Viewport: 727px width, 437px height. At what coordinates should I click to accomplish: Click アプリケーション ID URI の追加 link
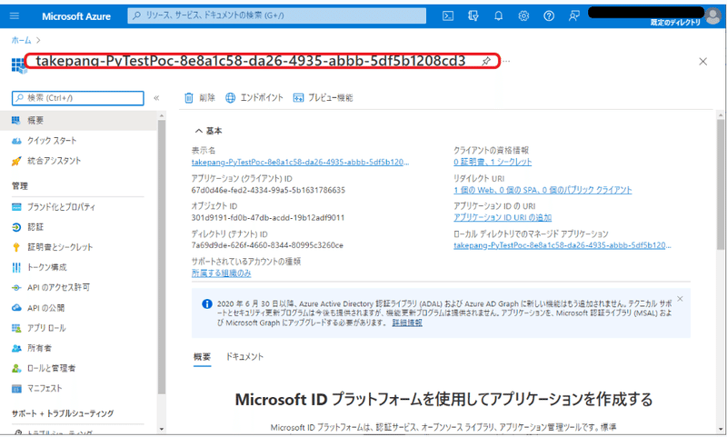tap(503, 217)
